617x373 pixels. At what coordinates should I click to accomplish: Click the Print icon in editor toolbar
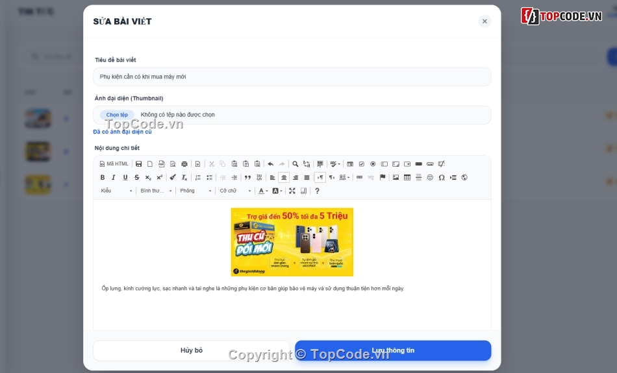(184, 164)
